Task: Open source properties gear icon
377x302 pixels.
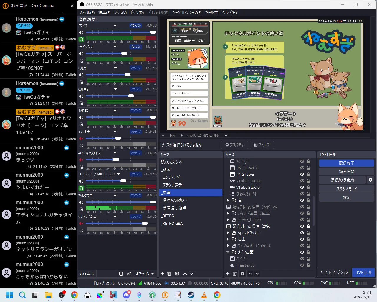Action: click(242, 274)
